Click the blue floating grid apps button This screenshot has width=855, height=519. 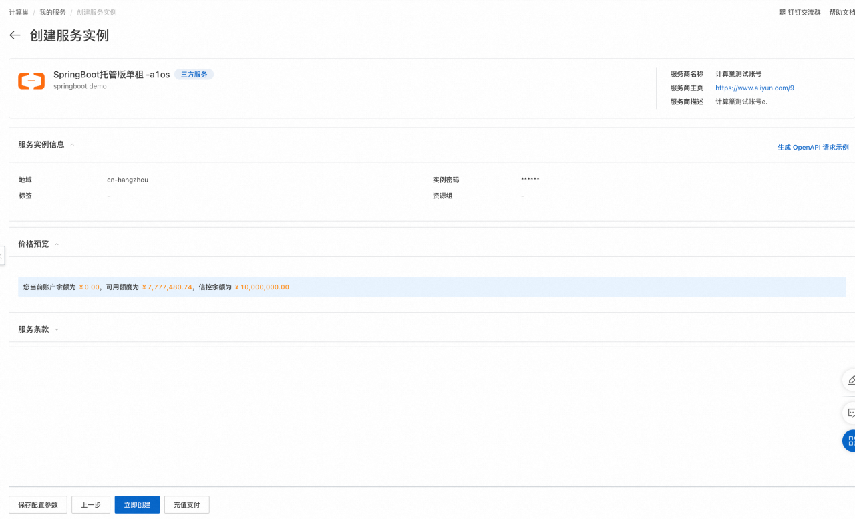click(x=850, y=441)
